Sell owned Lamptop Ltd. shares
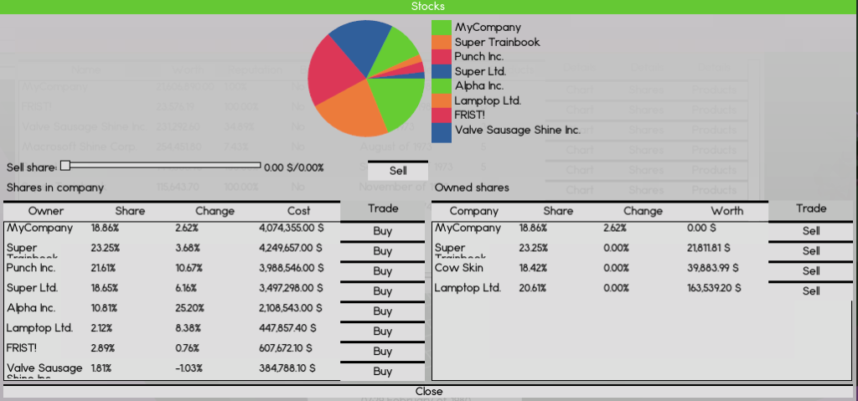The width and height of the screenshot is (858, 401). click(x=811, y=291)
